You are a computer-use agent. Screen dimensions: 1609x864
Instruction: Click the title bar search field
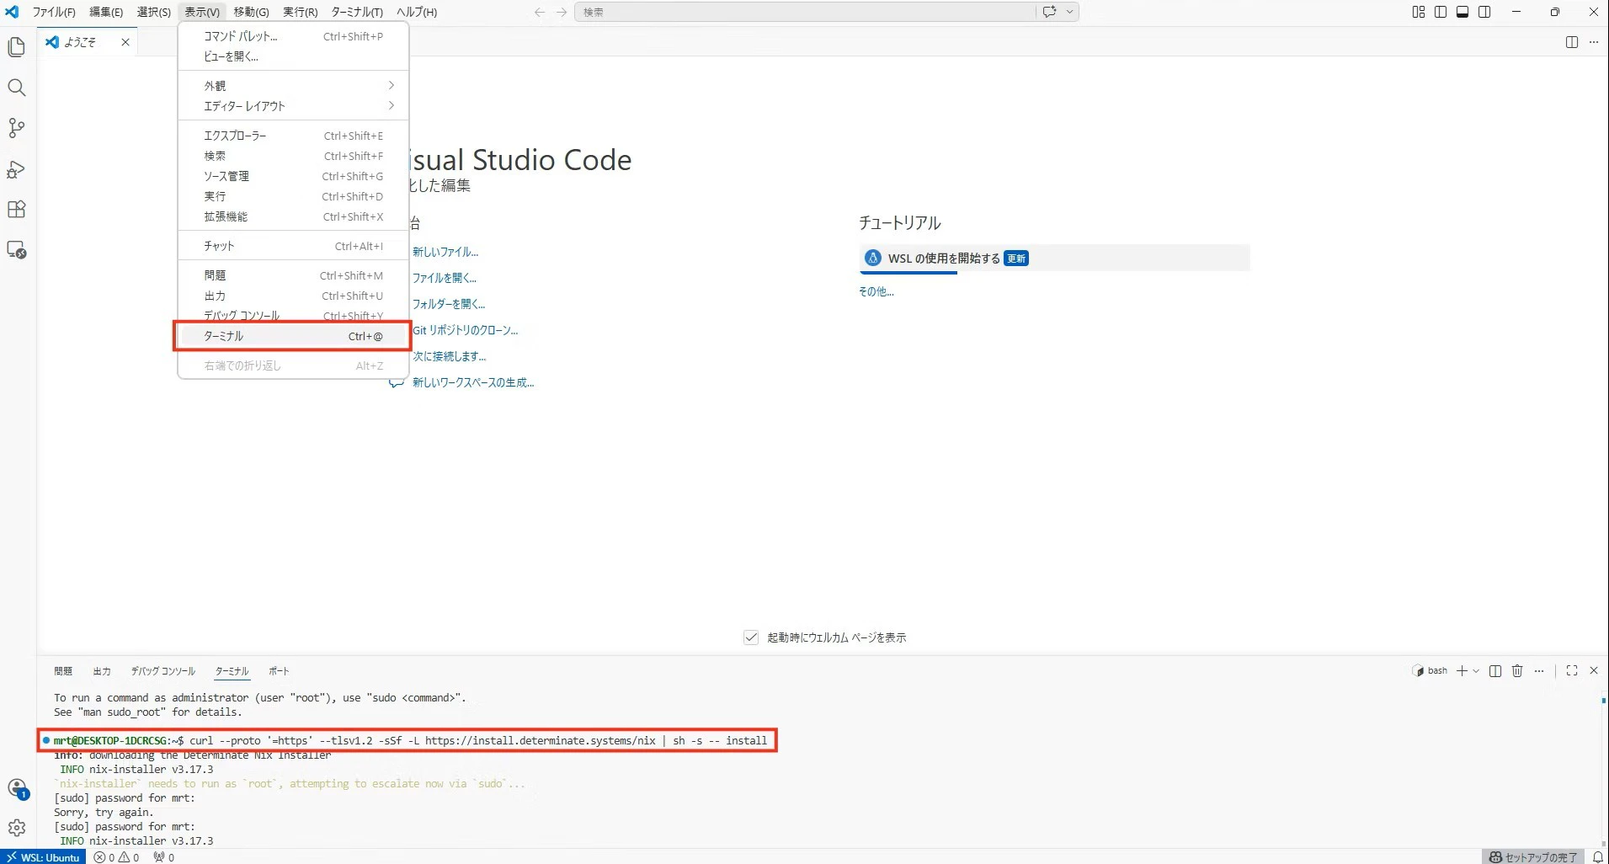click(x=806, y=12)
